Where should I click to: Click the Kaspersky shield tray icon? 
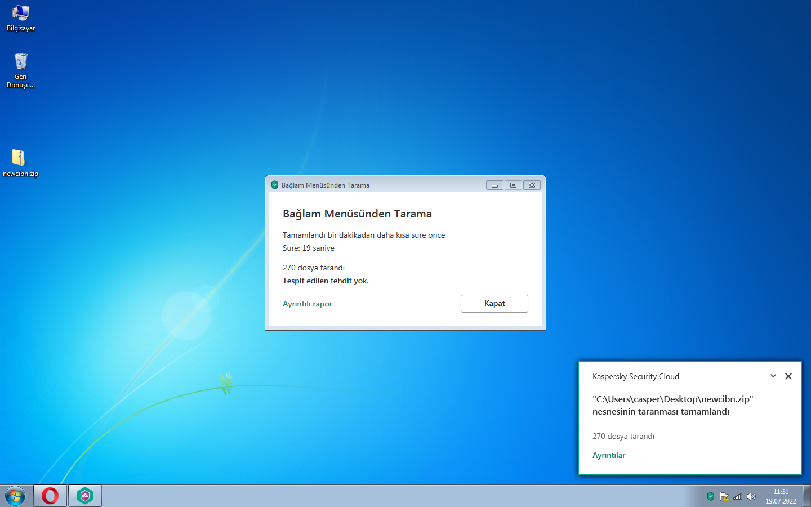[x=711, y=496]
